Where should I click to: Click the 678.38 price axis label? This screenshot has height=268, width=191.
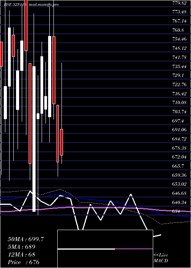tap(179, 148)
